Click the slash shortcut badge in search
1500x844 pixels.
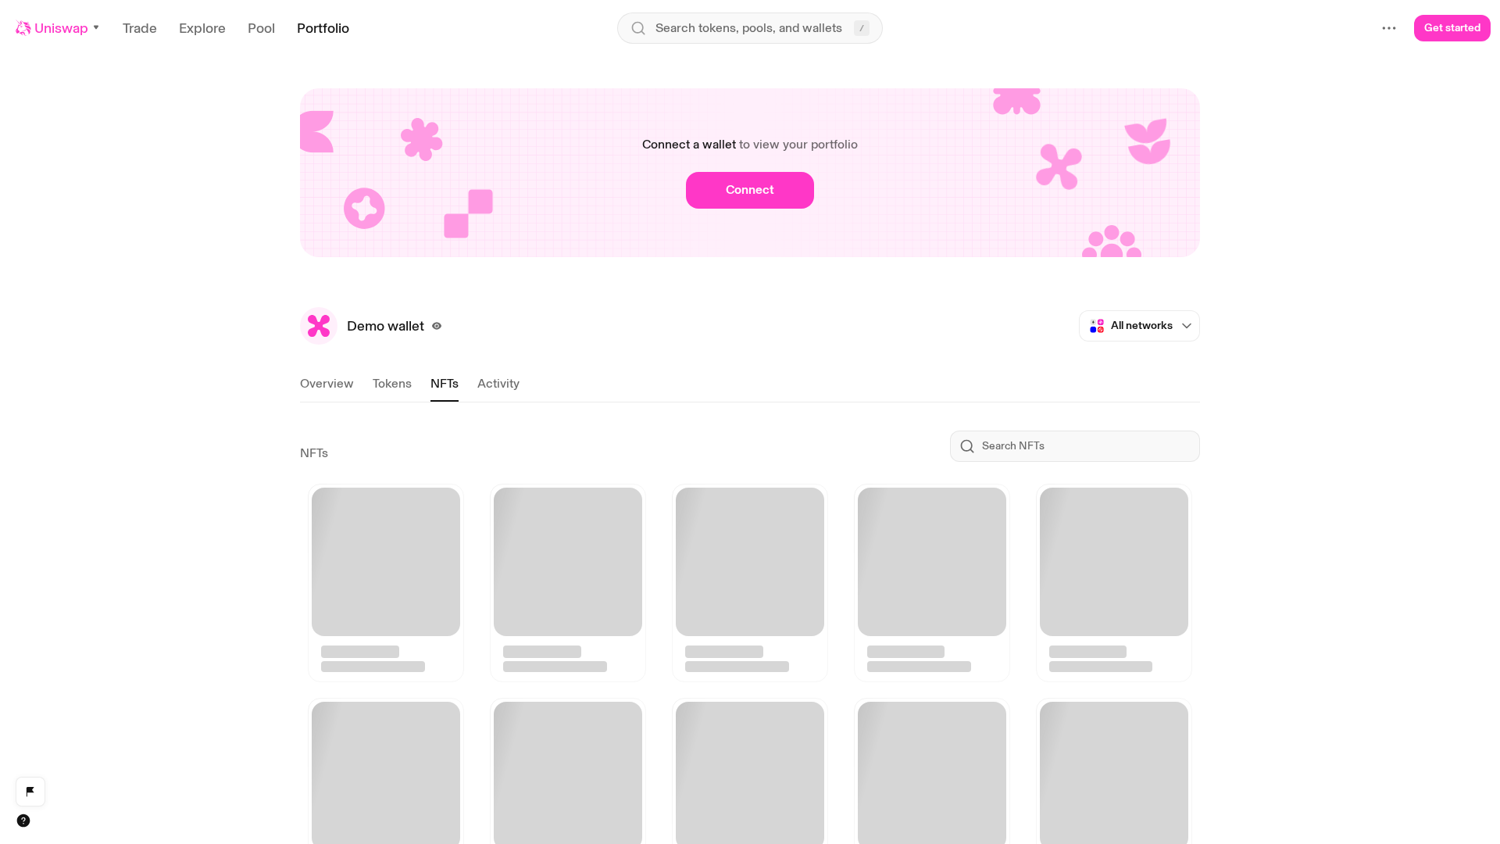862,28
